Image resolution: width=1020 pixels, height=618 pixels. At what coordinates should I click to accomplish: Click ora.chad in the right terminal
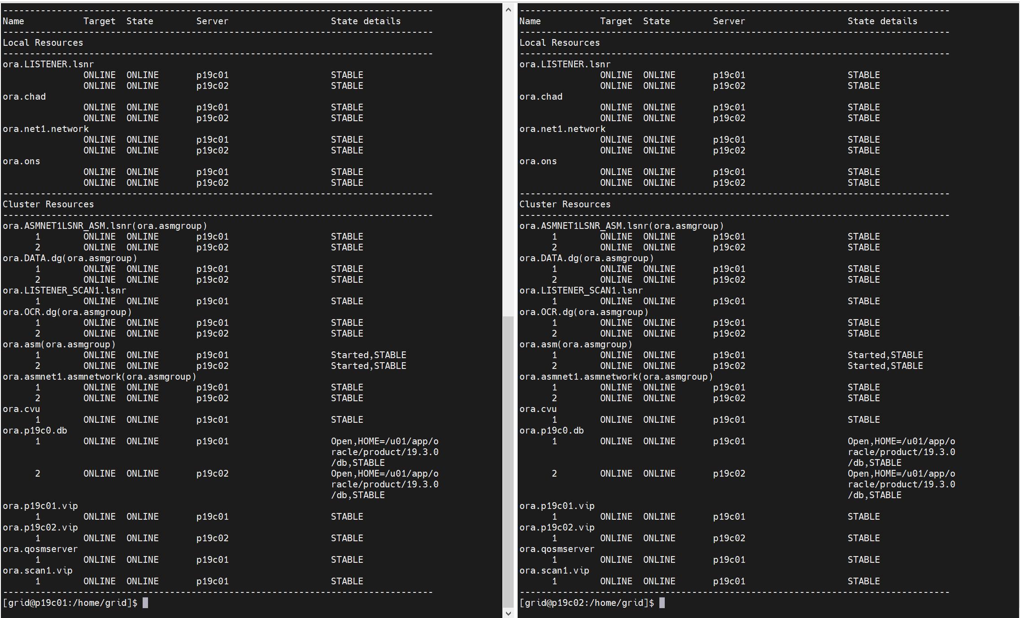[x=541, y=96]
